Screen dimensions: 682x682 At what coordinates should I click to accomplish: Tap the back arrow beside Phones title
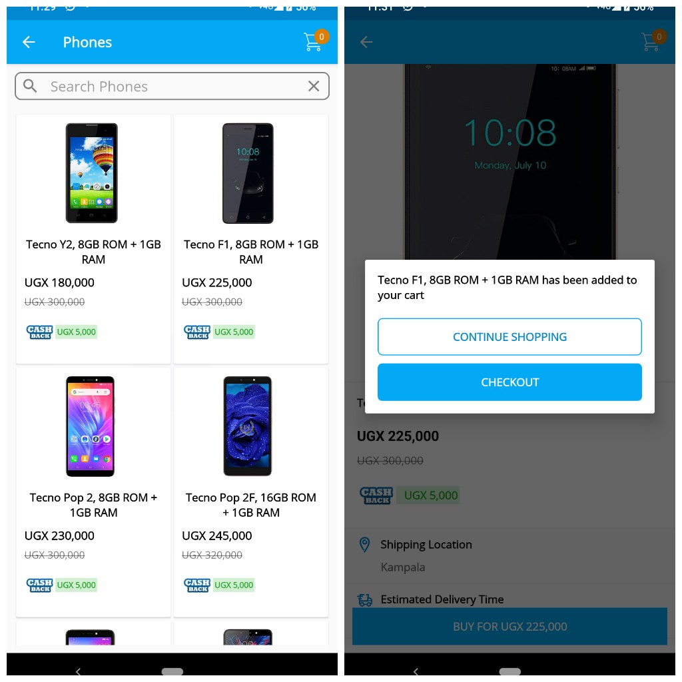(x=29, y=42)
